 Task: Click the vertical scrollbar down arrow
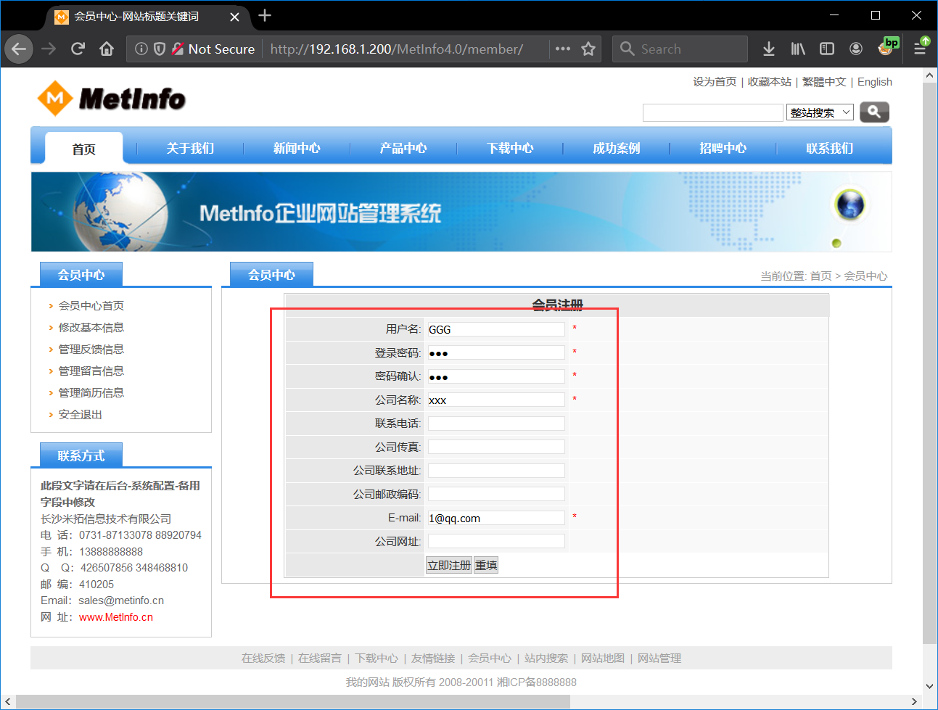click(929, 685)
